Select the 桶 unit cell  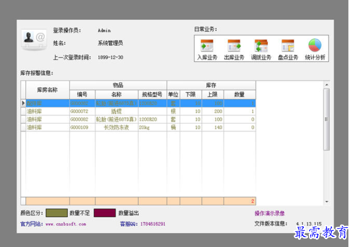point(173,127)
